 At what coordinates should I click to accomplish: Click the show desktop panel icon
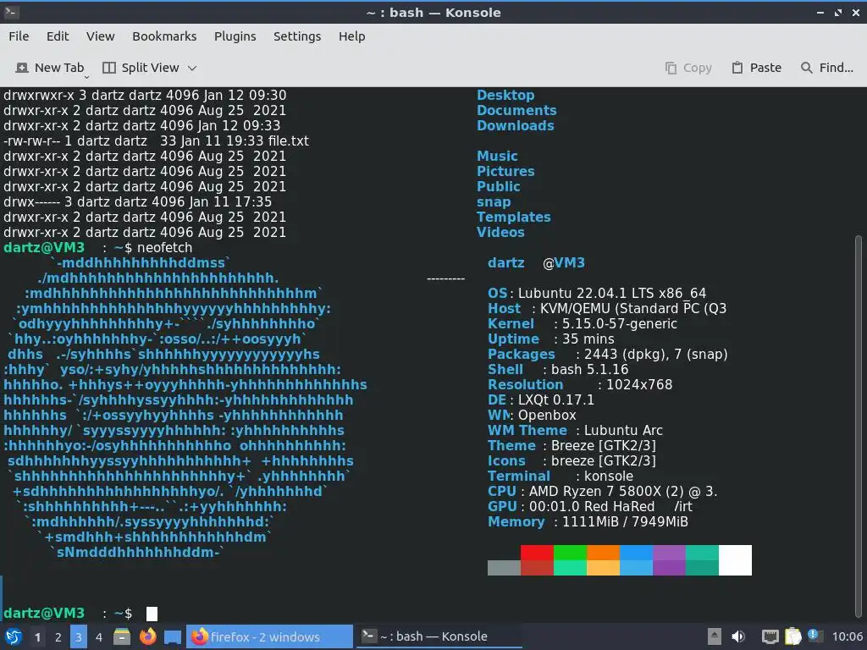(x=173, y=637)
